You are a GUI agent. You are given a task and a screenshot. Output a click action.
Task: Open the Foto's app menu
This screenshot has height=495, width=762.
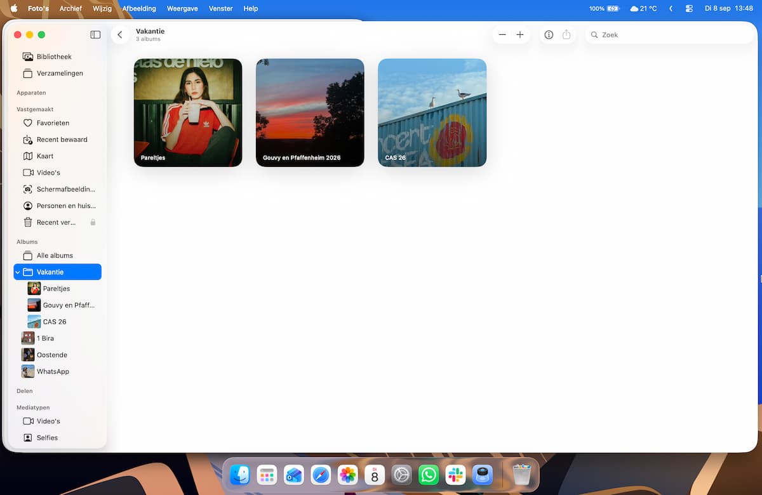point(39,8)
